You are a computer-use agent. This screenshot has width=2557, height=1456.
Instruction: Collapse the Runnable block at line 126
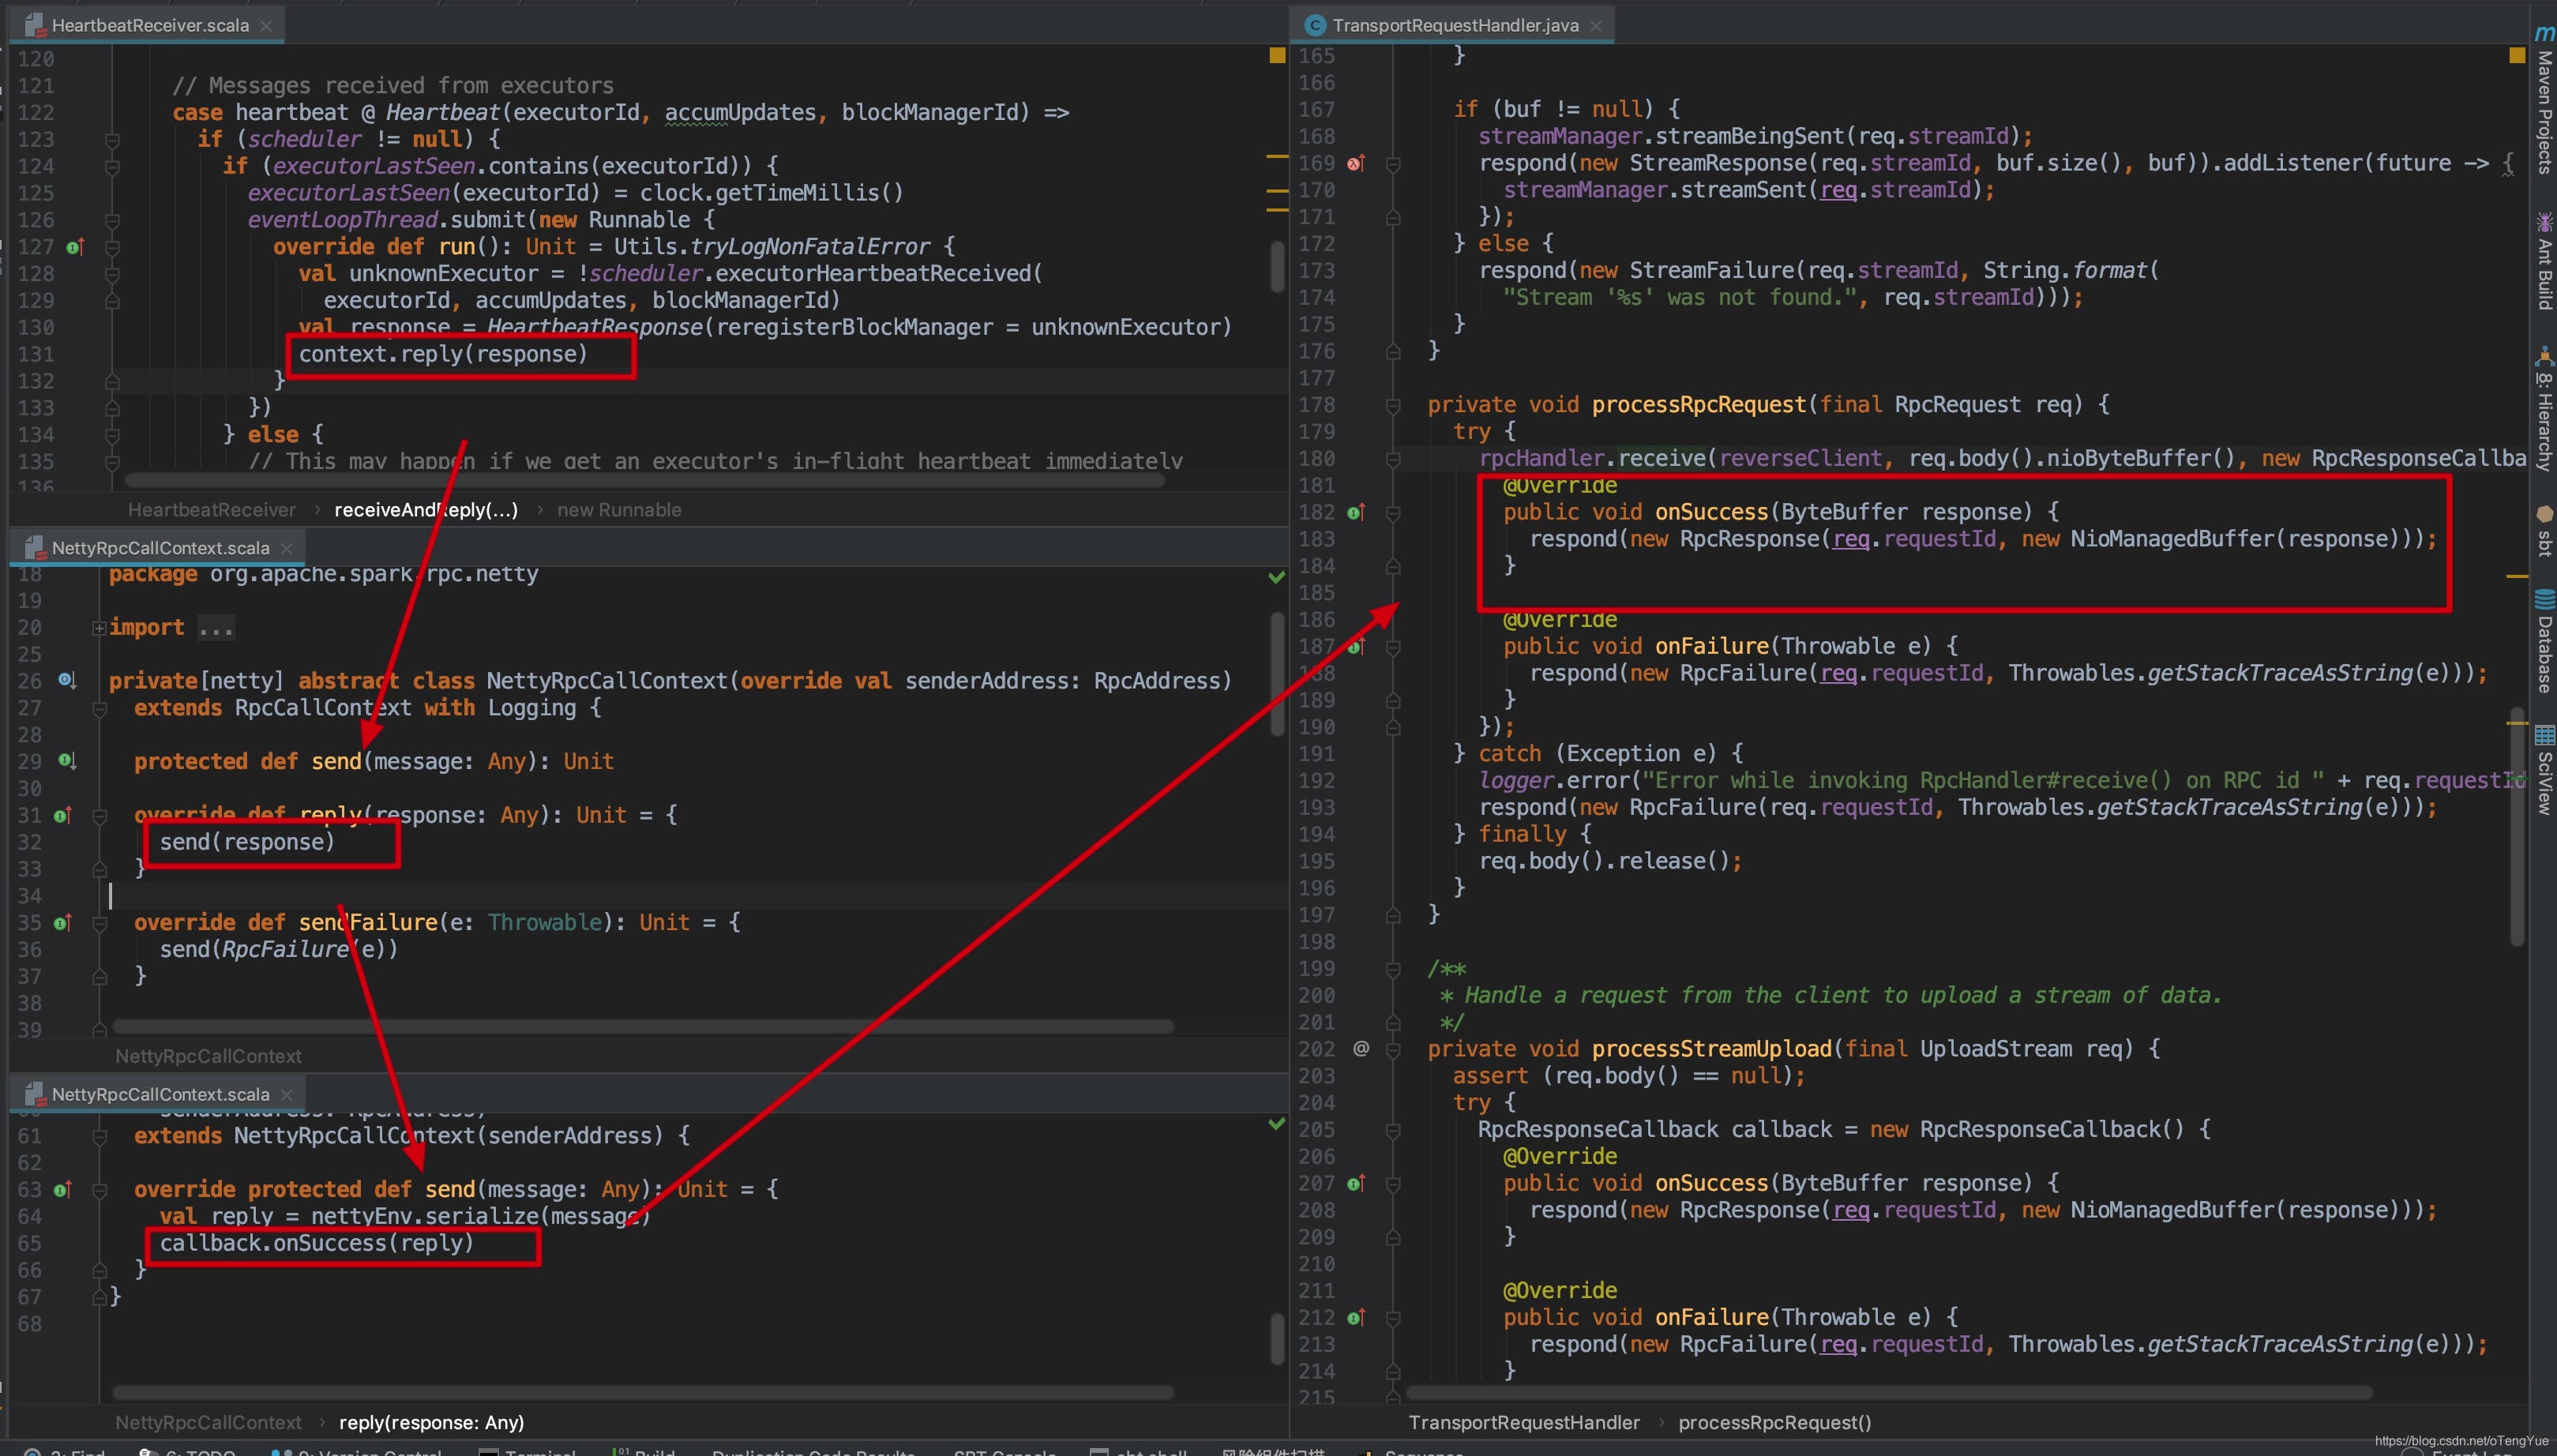point(113,220)
